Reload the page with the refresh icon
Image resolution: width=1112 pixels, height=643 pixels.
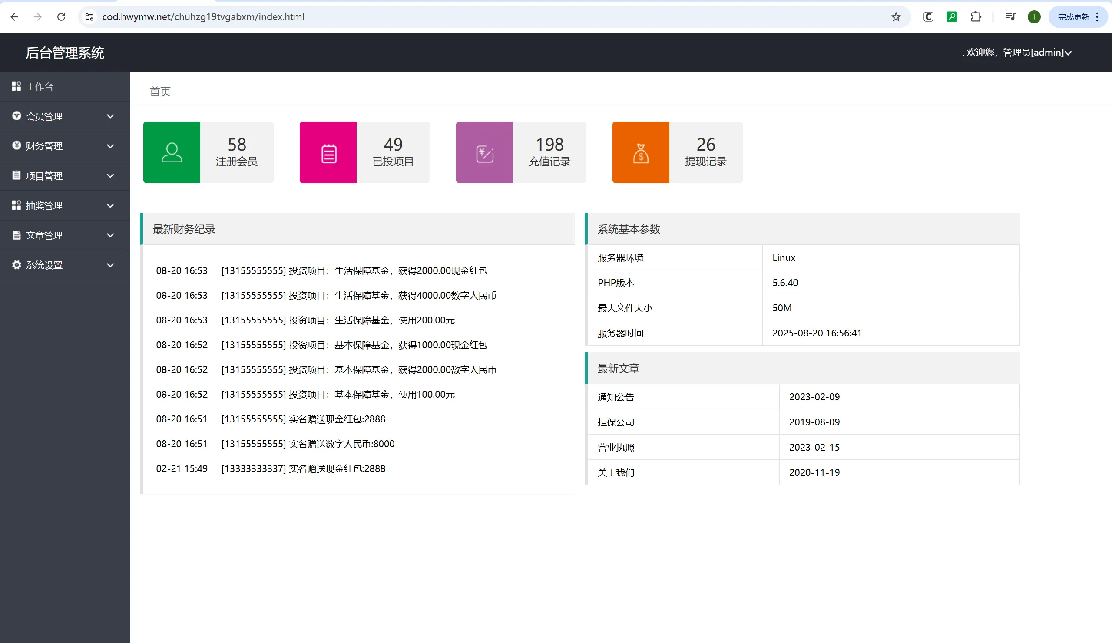click(61, 17)
